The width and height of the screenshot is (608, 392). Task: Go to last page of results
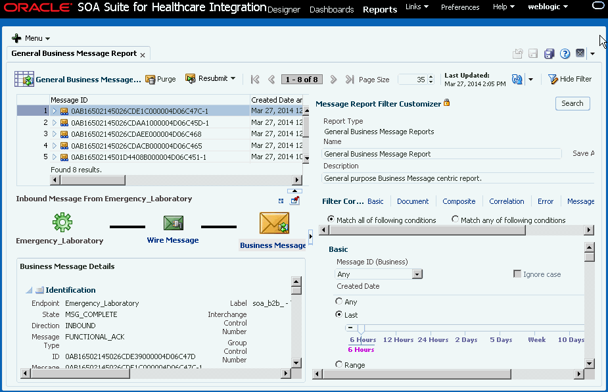pos(350,80)
